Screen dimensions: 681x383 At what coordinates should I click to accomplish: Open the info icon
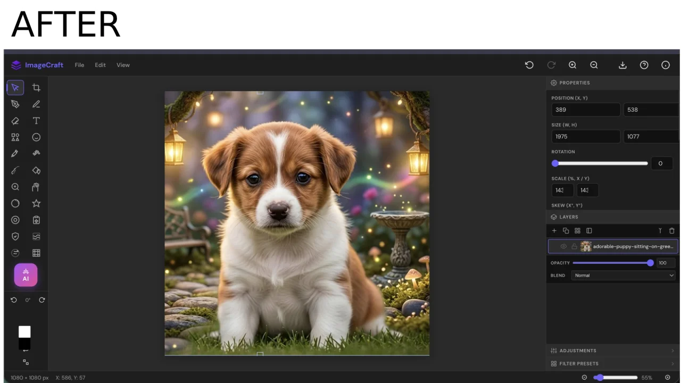point(666,65)
